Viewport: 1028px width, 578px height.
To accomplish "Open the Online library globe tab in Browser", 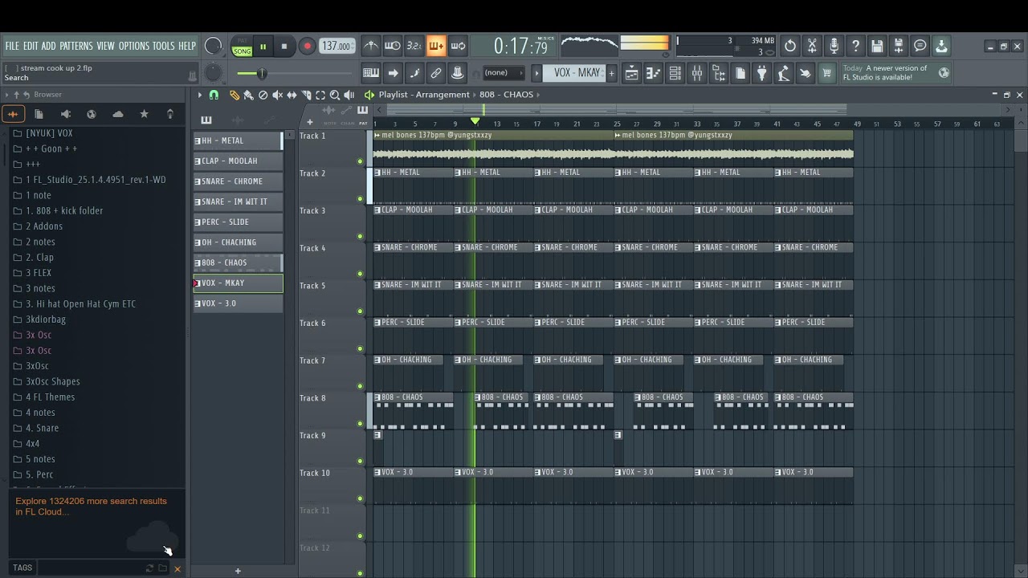I will pos(92,114).
